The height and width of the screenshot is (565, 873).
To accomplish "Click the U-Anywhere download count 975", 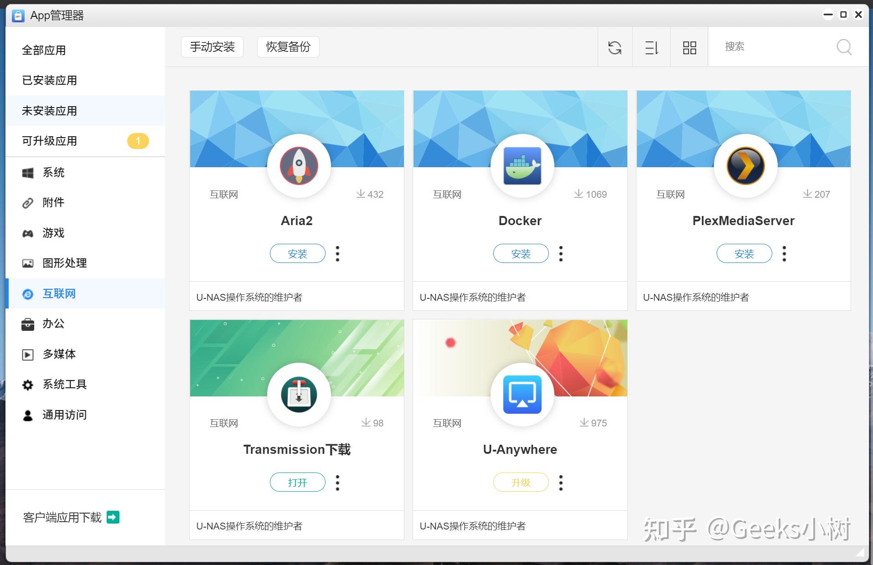I will point(593,423).
